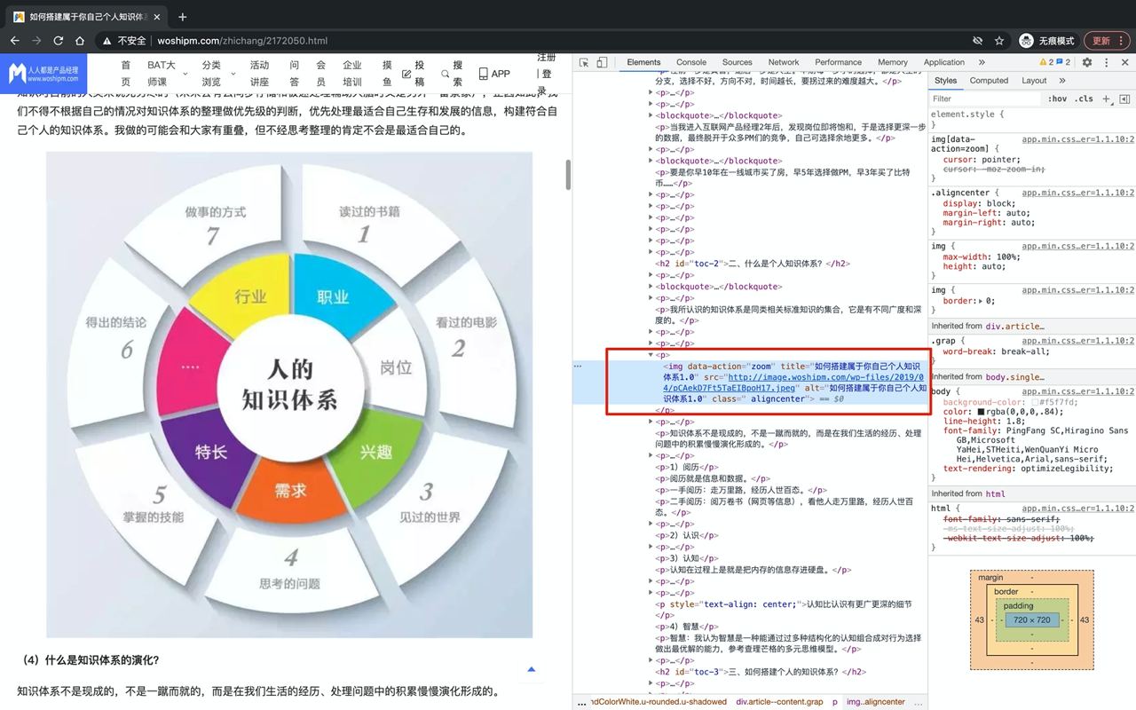Viewport: 1136px width, 710px height.
Task: Expand the blockquote node in the DOM tree
Action: (x=651, y=115)
